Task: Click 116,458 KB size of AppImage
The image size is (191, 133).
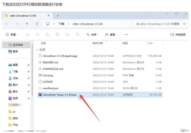Action: coord(155,56)
